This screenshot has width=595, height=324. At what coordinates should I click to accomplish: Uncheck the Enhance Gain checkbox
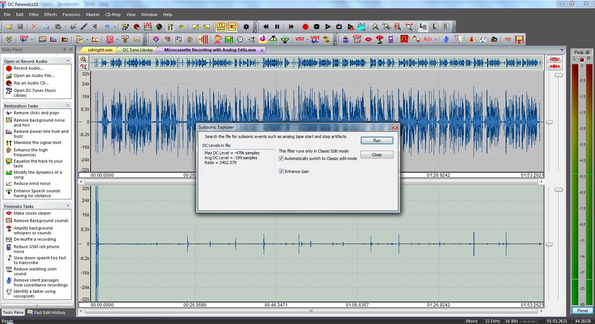(281, 171)
